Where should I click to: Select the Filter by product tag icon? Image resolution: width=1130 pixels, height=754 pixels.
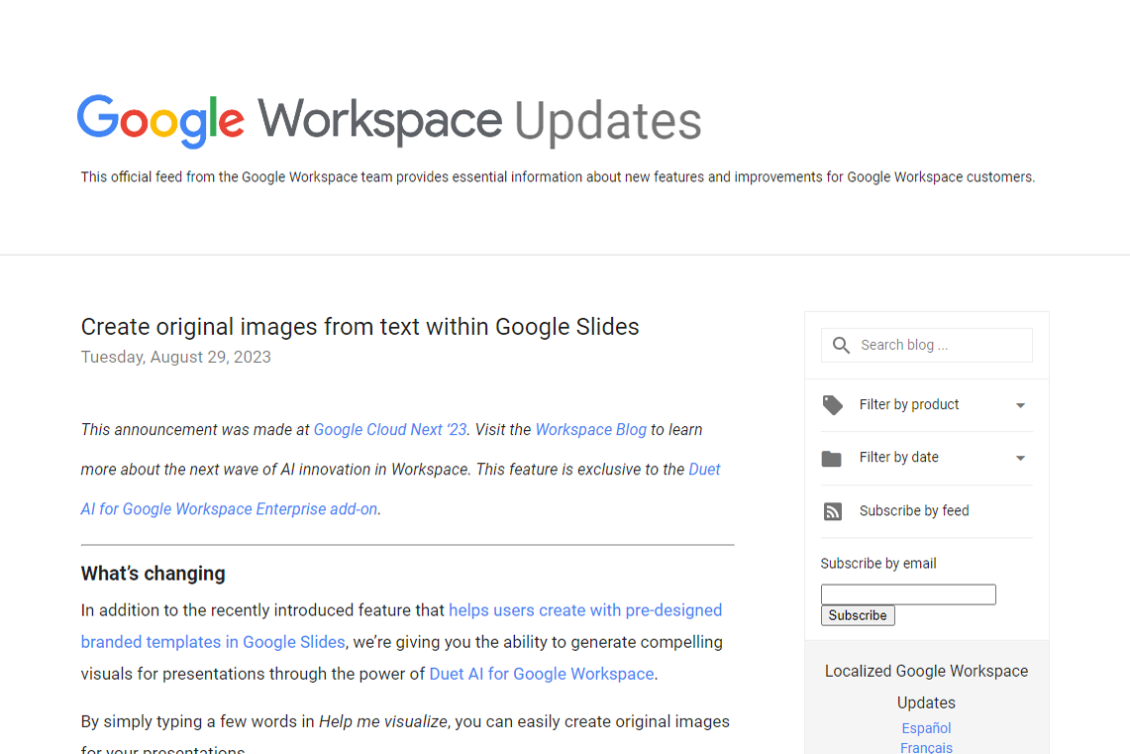coord(833,404)
